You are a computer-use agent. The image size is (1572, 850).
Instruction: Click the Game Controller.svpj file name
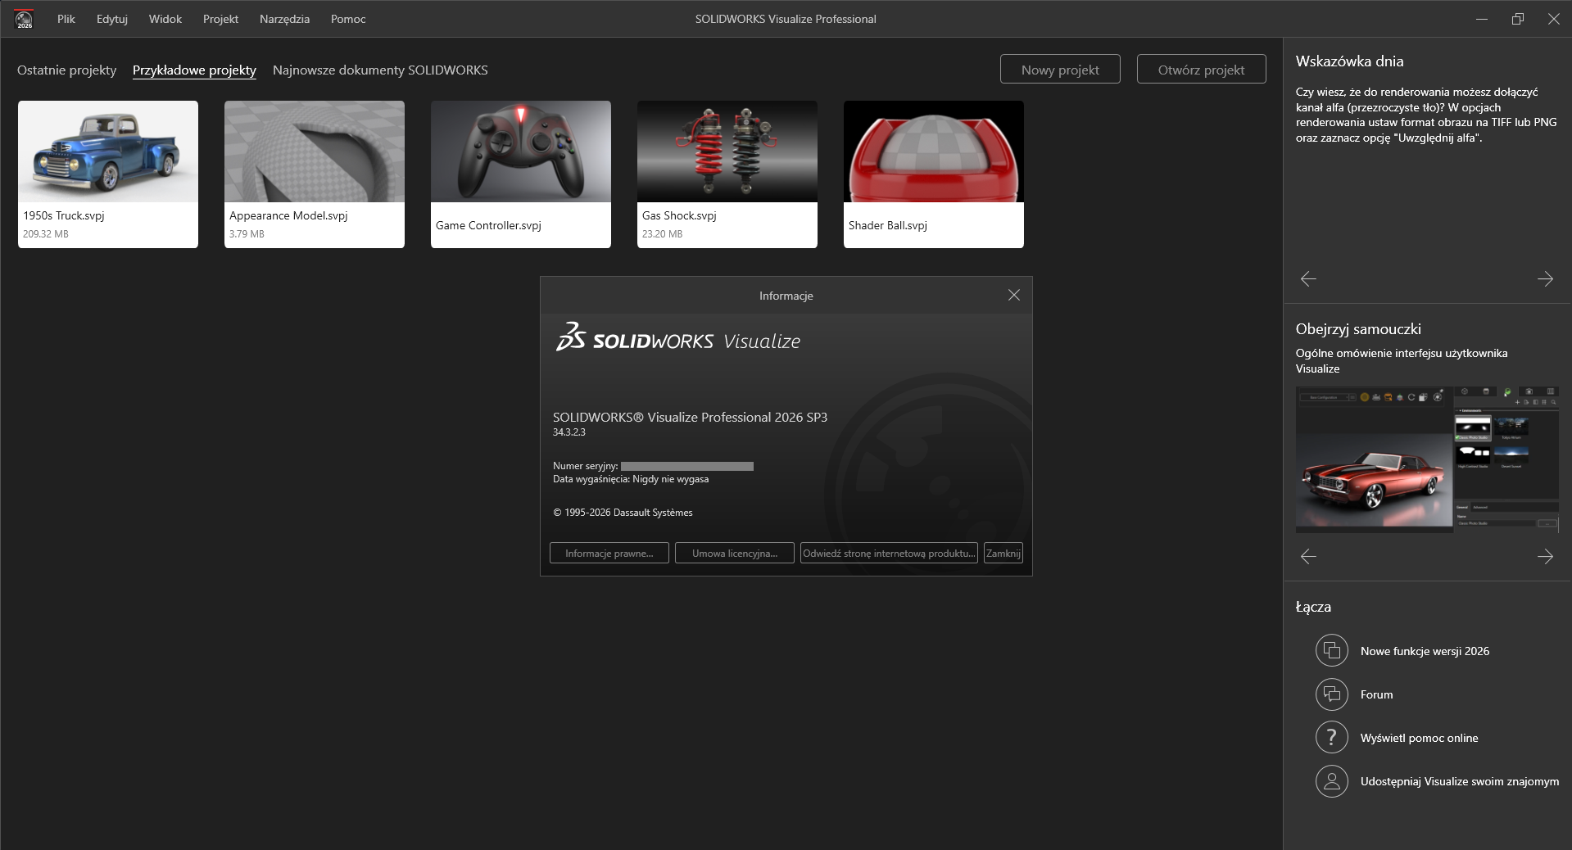pos(488,225)
